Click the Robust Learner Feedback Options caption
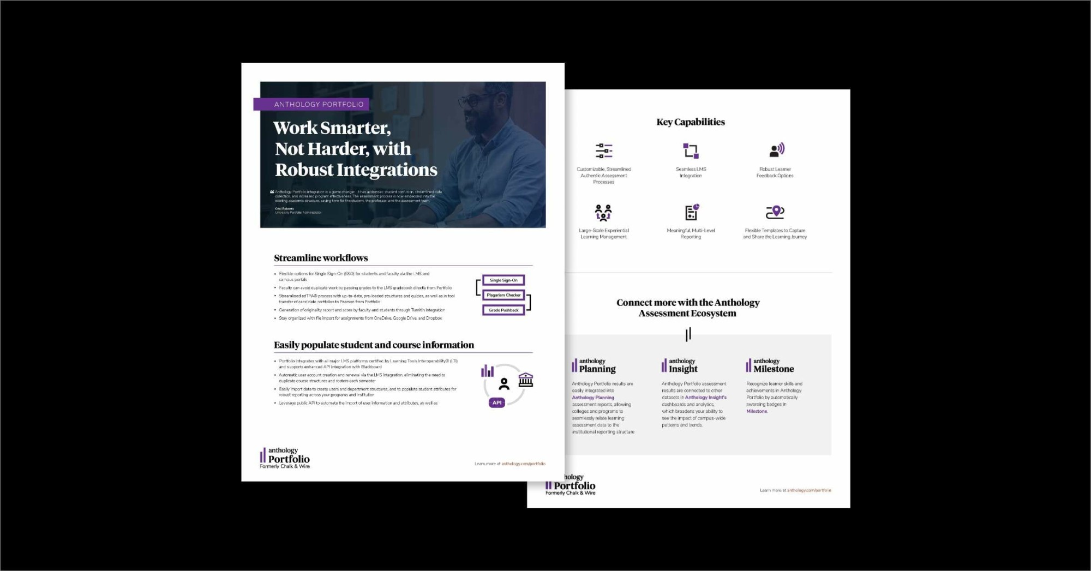Viewport: 1091px width, 571px height. [x=775, y=172]
